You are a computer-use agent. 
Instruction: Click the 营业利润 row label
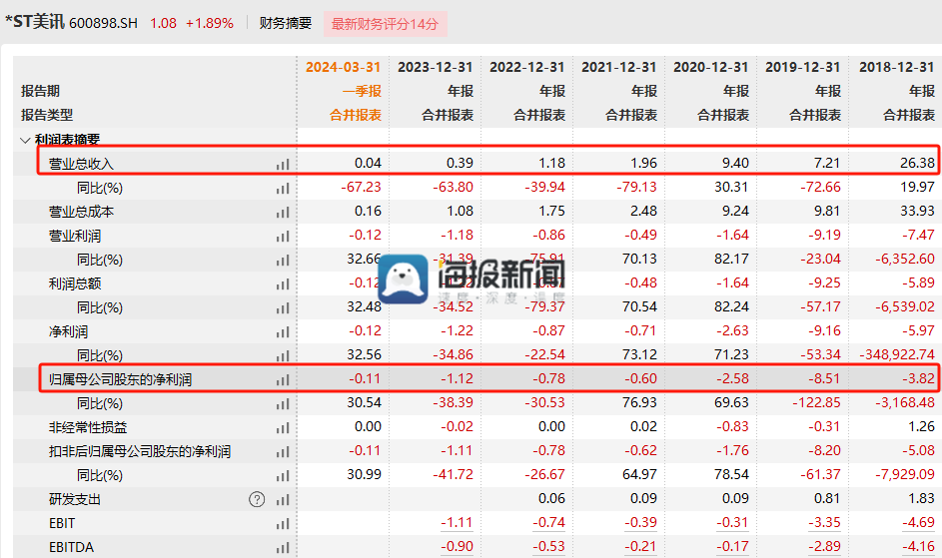(75, 236)
